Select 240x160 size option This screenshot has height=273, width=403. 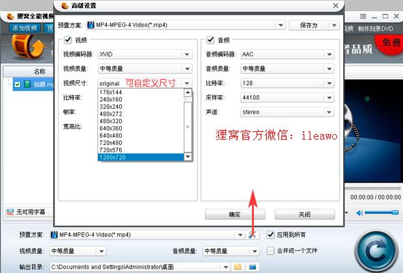[141, 99]
